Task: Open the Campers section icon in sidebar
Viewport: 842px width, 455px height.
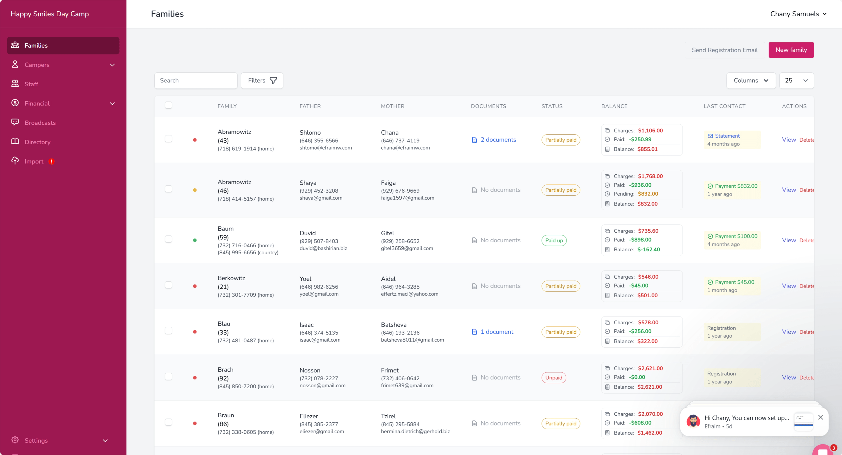Action: click(15, 64)
